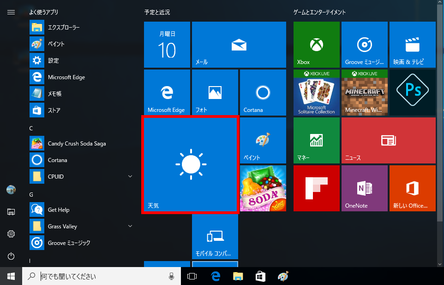Open Explorer (エクスプローラー) in app list
This screenshot has height=285, width=444.
pos(81,28)
